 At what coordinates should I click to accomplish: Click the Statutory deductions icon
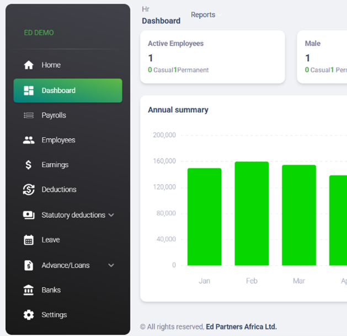click(29, 215)
